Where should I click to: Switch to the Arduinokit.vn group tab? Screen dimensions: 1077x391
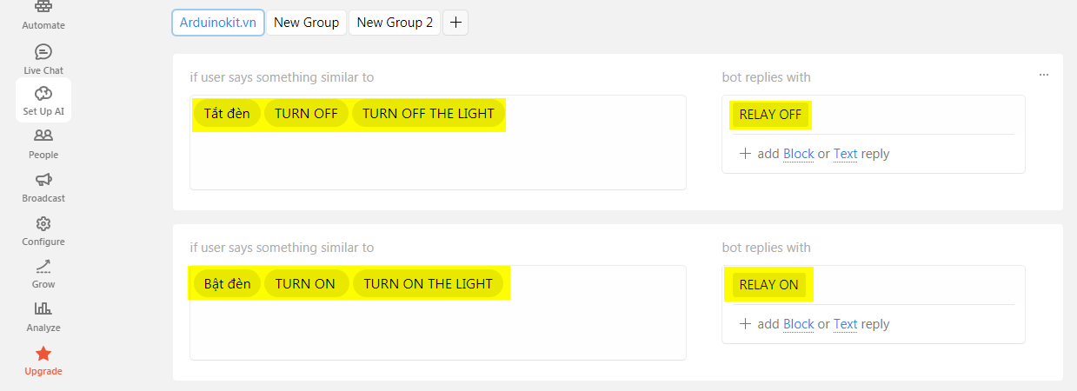217,23
